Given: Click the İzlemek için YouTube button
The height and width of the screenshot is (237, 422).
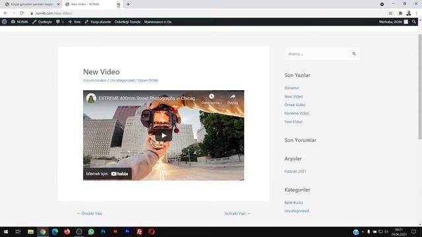Looking at the screenshot, I should tap(107, 174).
